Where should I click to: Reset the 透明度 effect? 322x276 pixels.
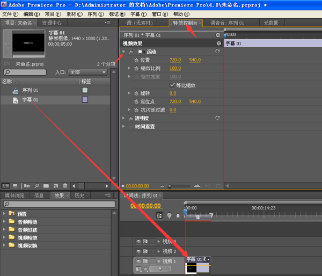pos(217,118)
